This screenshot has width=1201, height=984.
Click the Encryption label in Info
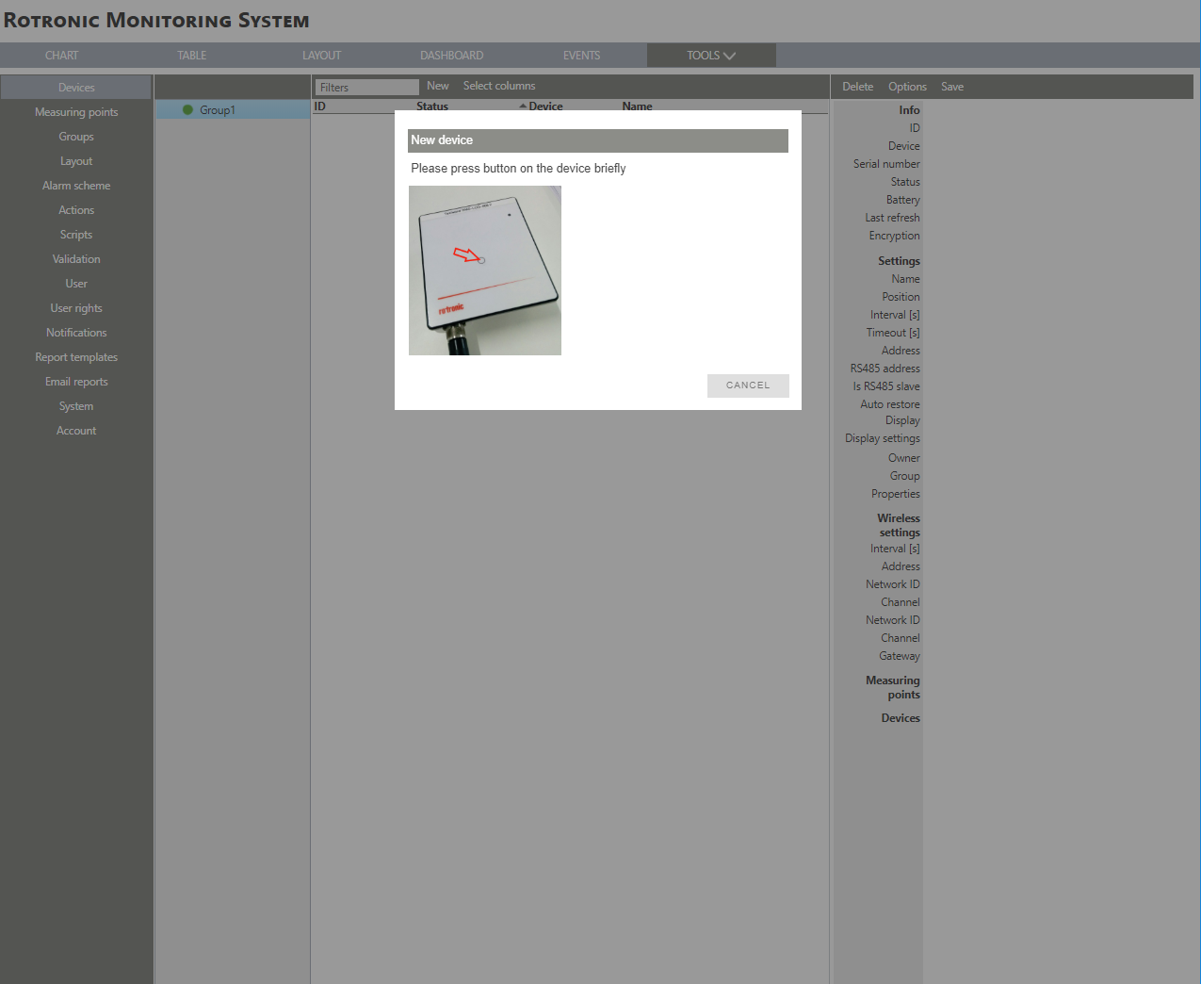pos(894,236)
